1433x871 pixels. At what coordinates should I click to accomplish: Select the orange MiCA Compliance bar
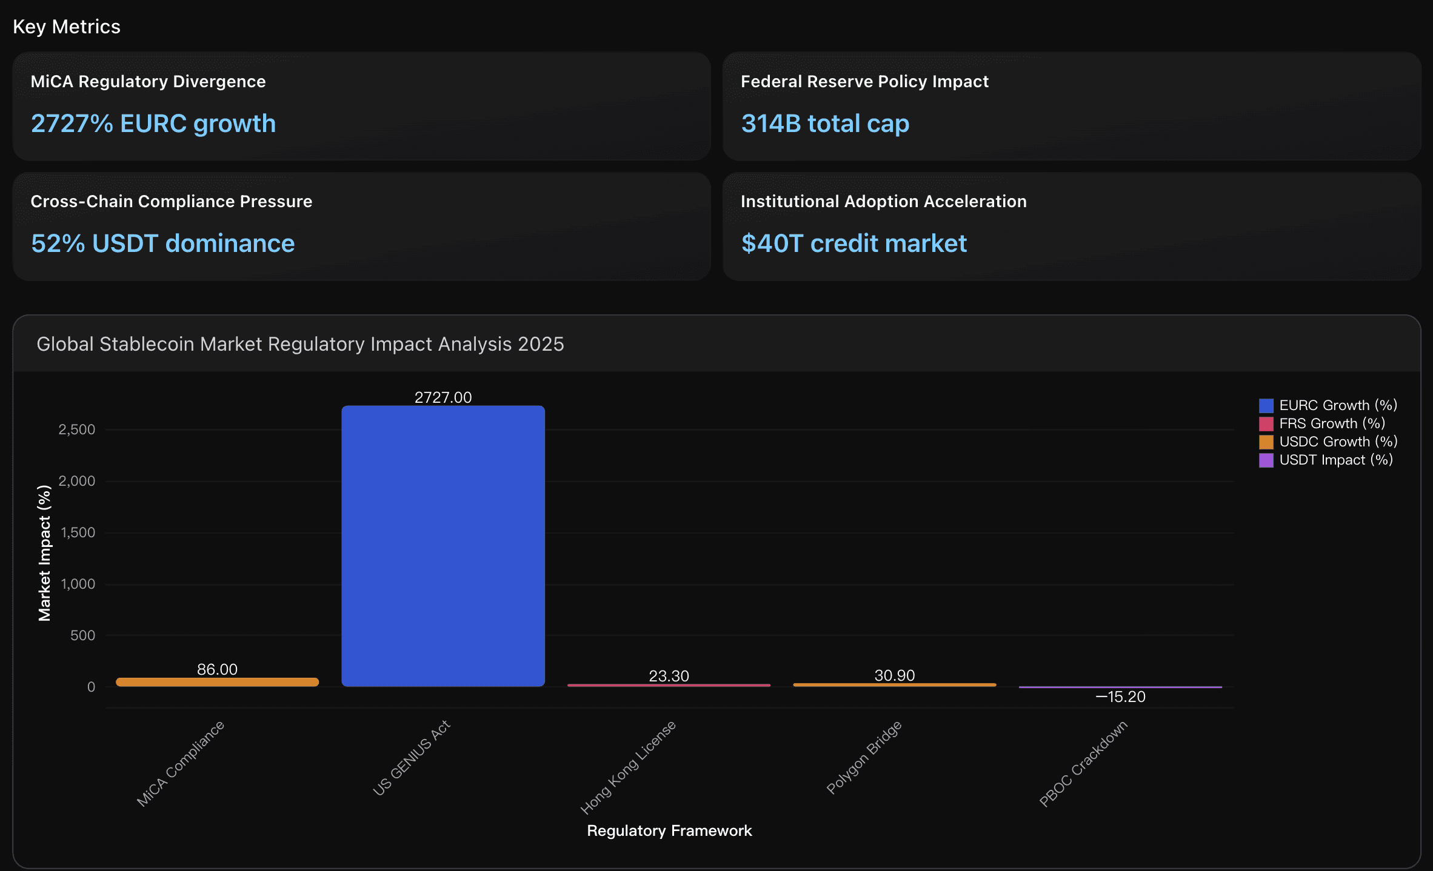[x=216, y=681]
